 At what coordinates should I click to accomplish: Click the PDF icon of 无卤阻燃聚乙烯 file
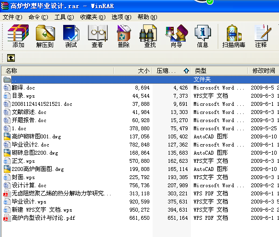(x=7, y=193)
